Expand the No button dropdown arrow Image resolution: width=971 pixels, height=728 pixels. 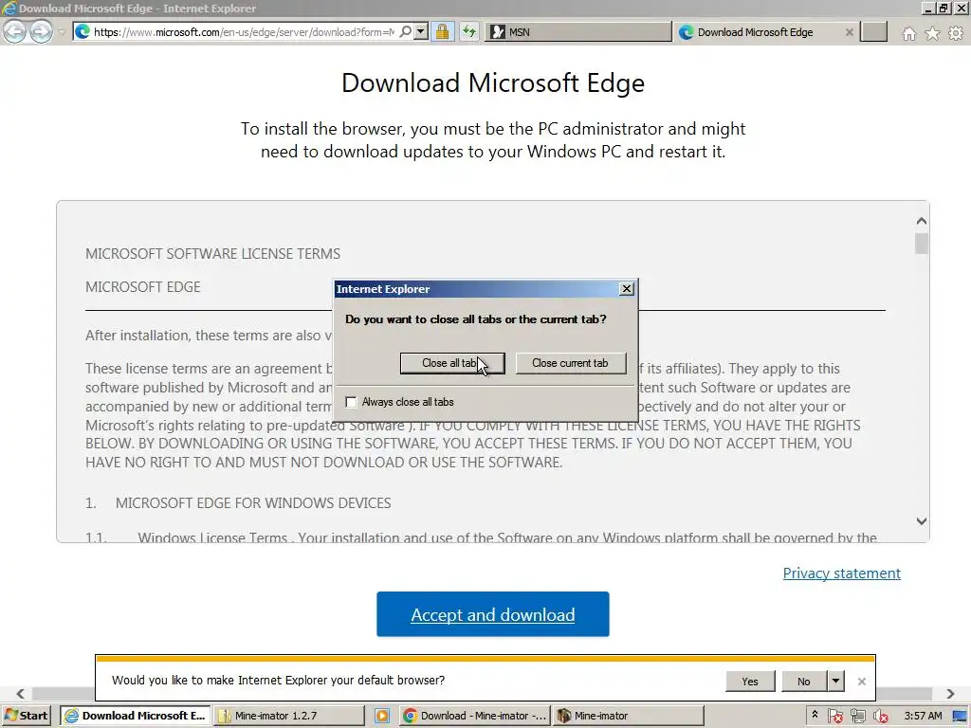[x=835, y=682]
